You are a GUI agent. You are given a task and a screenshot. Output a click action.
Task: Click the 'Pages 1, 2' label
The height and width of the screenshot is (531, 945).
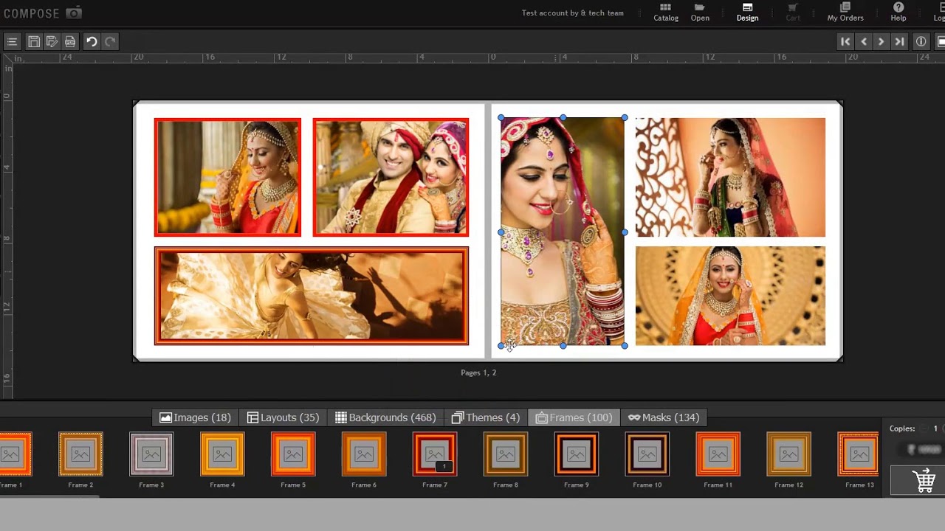[x=478, y=372]
